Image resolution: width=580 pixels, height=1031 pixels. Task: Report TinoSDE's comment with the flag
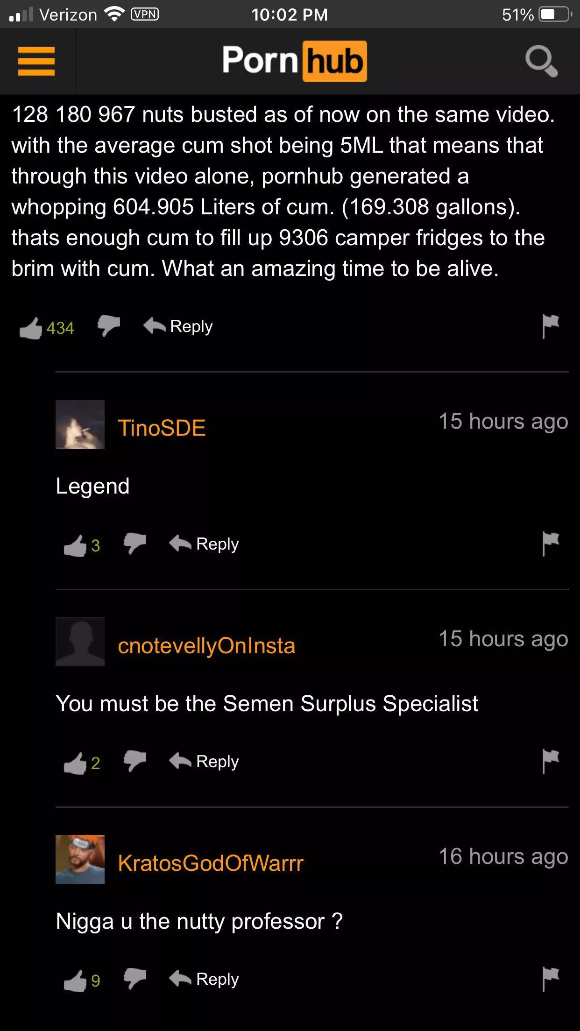point(551,544)
